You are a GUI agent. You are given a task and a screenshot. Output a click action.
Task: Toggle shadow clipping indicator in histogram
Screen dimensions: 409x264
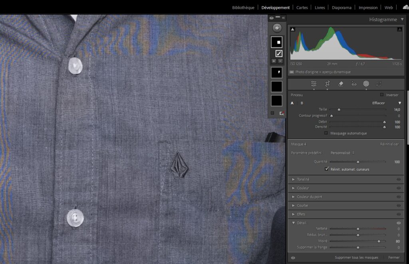coord(292,29)
